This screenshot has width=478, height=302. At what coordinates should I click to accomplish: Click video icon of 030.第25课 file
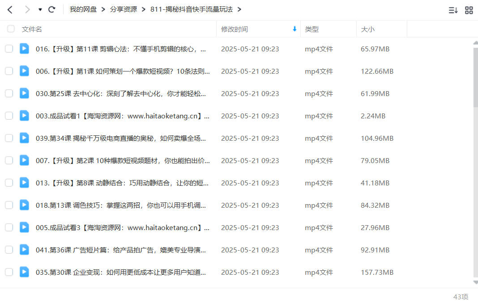[x=24, y=93]
